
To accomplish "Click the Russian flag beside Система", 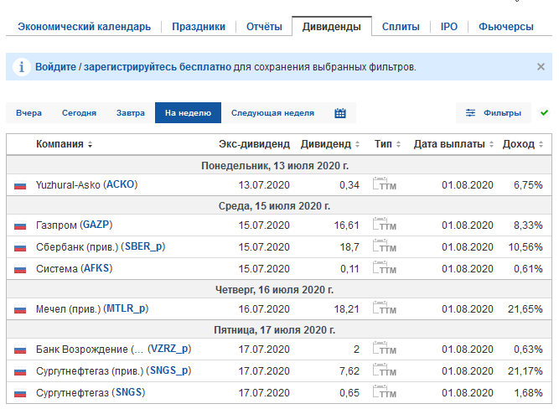I will [x=20, y=269].
